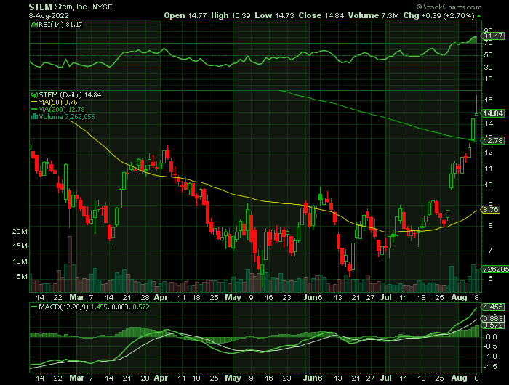This screenshot has height=385, width=509.
Task: Click 'Apr' on the price chart date axis
Action: pos(161,297)
